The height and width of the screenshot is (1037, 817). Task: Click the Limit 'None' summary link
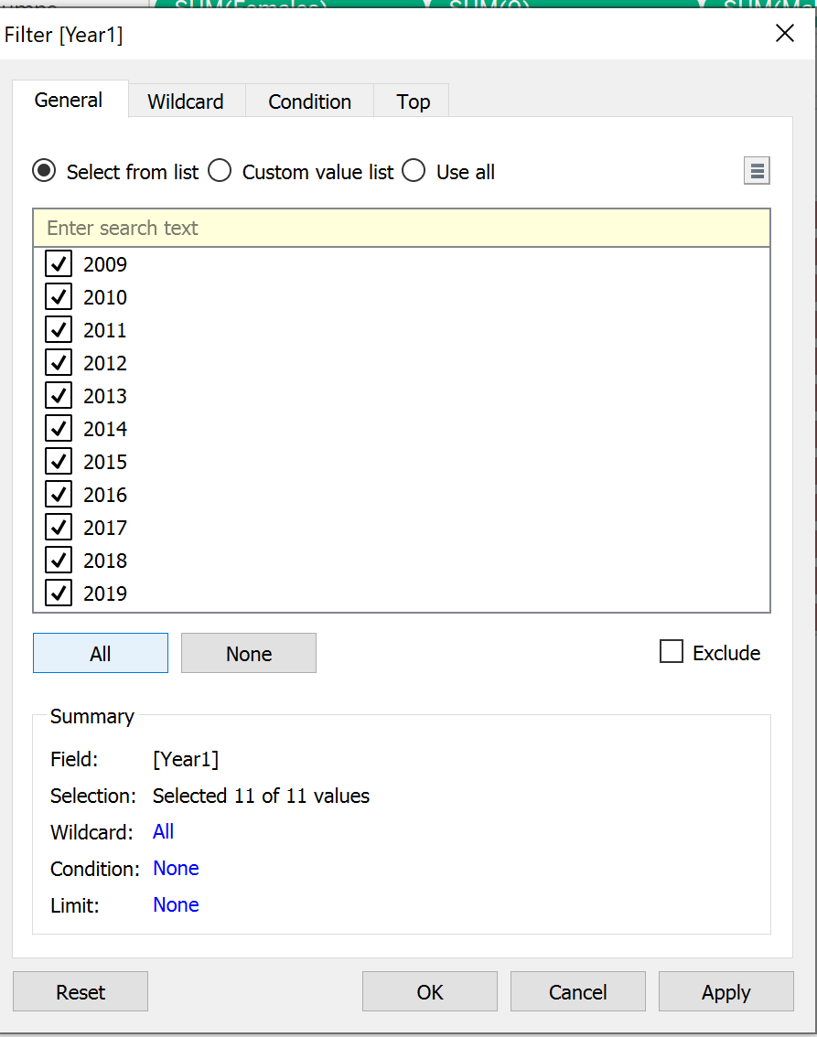176,904
